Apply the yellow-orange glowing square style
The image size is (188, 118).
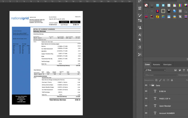coord(158,17)
